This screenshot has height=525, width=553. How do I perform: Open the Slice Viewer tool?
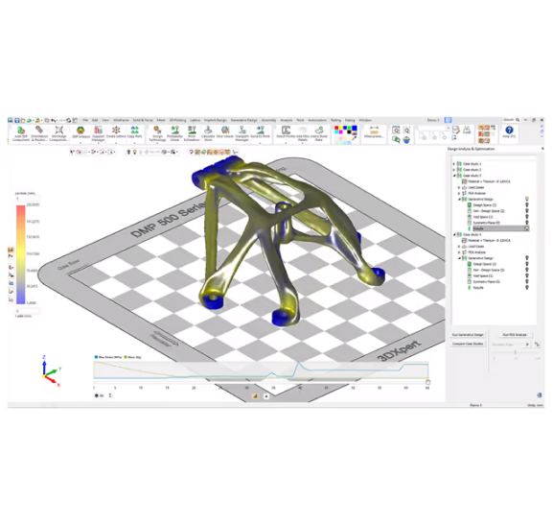tap(225, 132)
